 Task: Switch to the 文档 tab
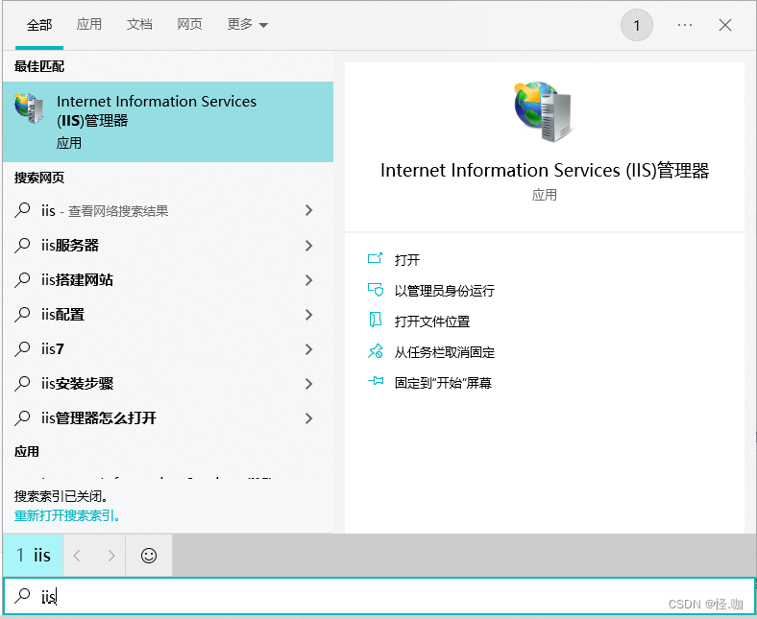[139, 24]
